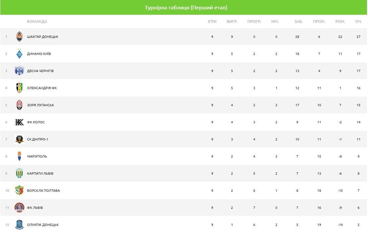Click the Zorya Luhansk club logo

(19, 105)
